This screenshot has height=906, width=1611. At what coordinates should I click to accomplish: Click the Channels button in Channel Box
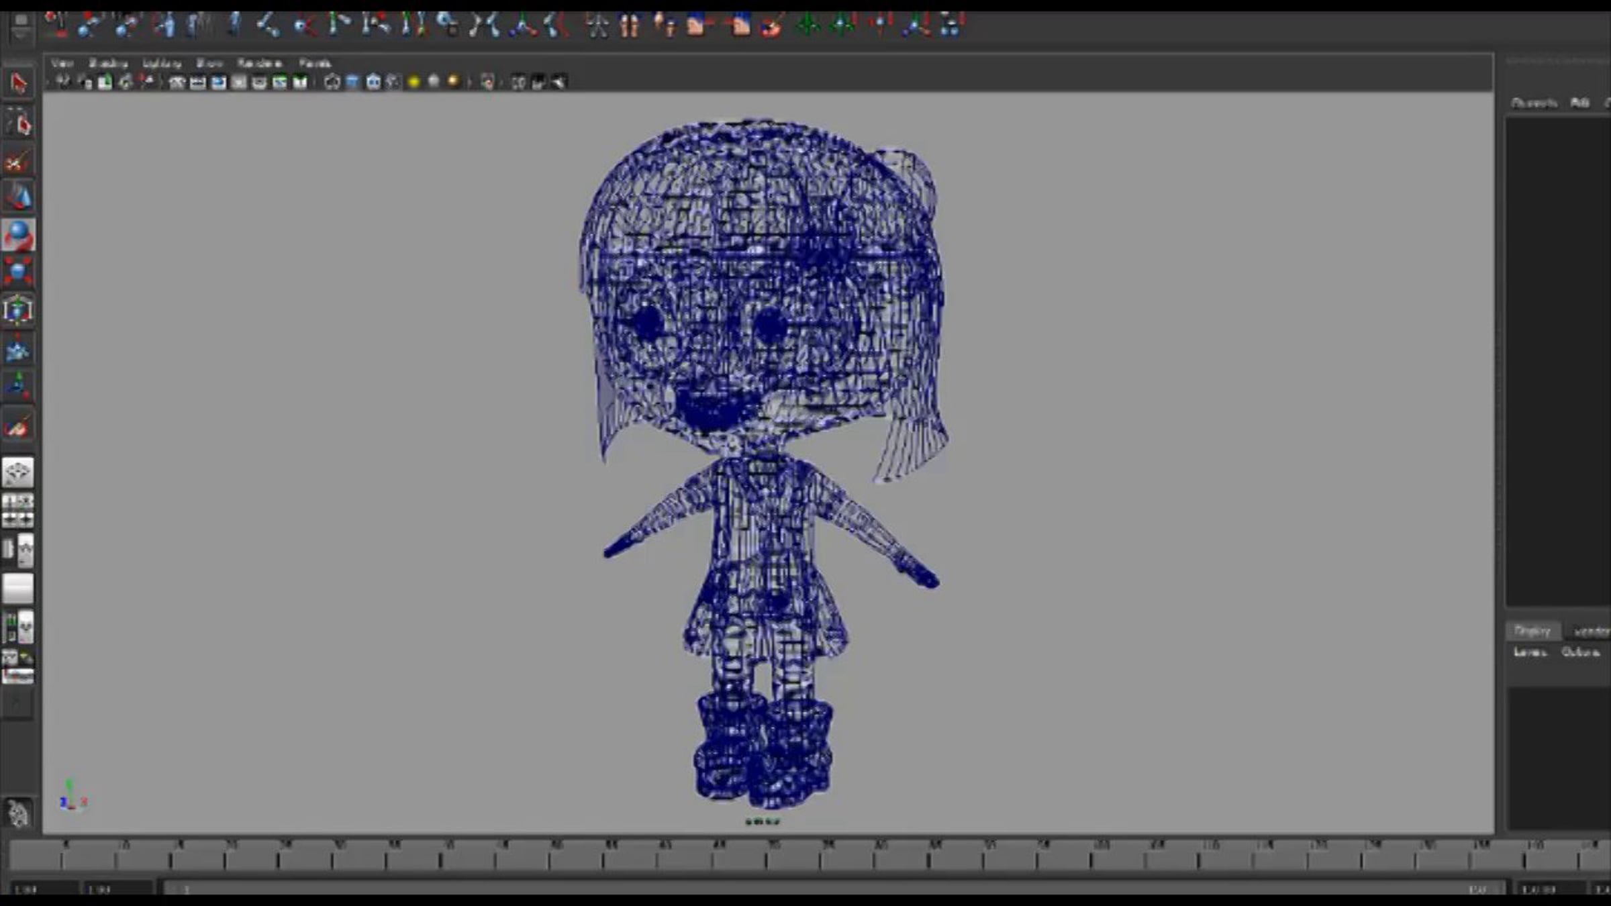[x=1533, y=103]
